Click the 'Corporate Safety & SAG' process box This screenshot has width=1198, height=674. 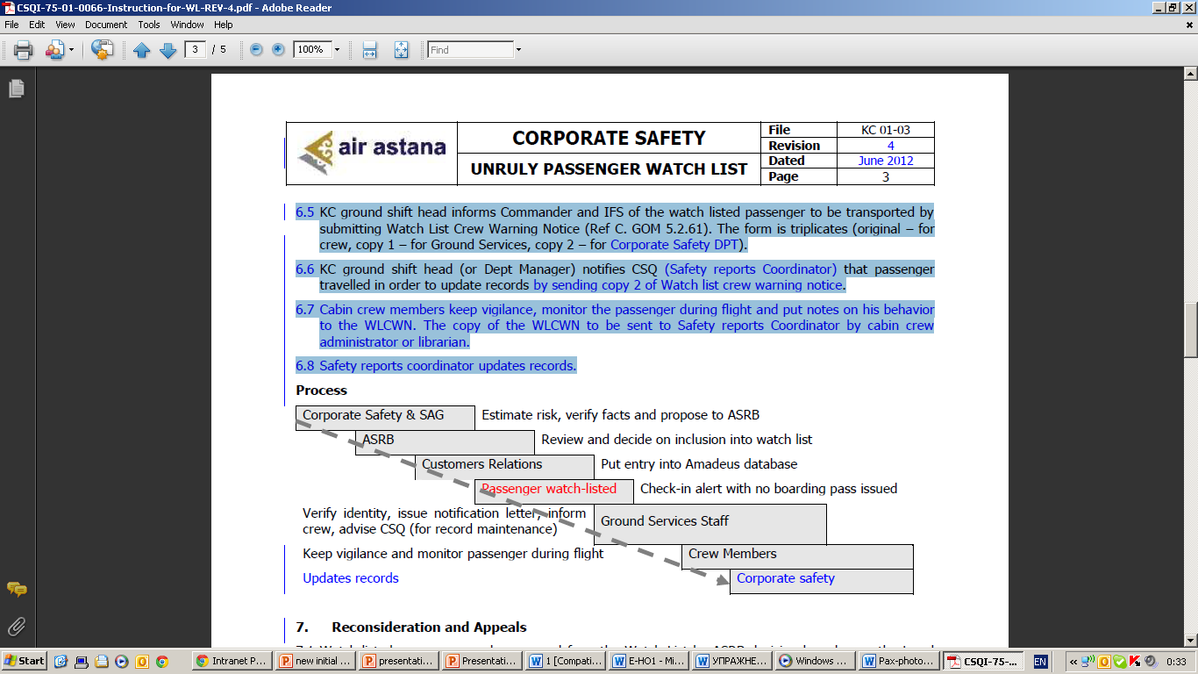coord(385,418)
